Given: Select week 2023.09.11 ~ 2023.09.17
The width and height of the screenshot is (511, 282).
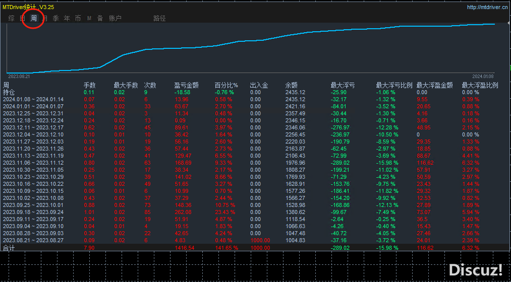Looking at the screenshot, I should 33,219.
